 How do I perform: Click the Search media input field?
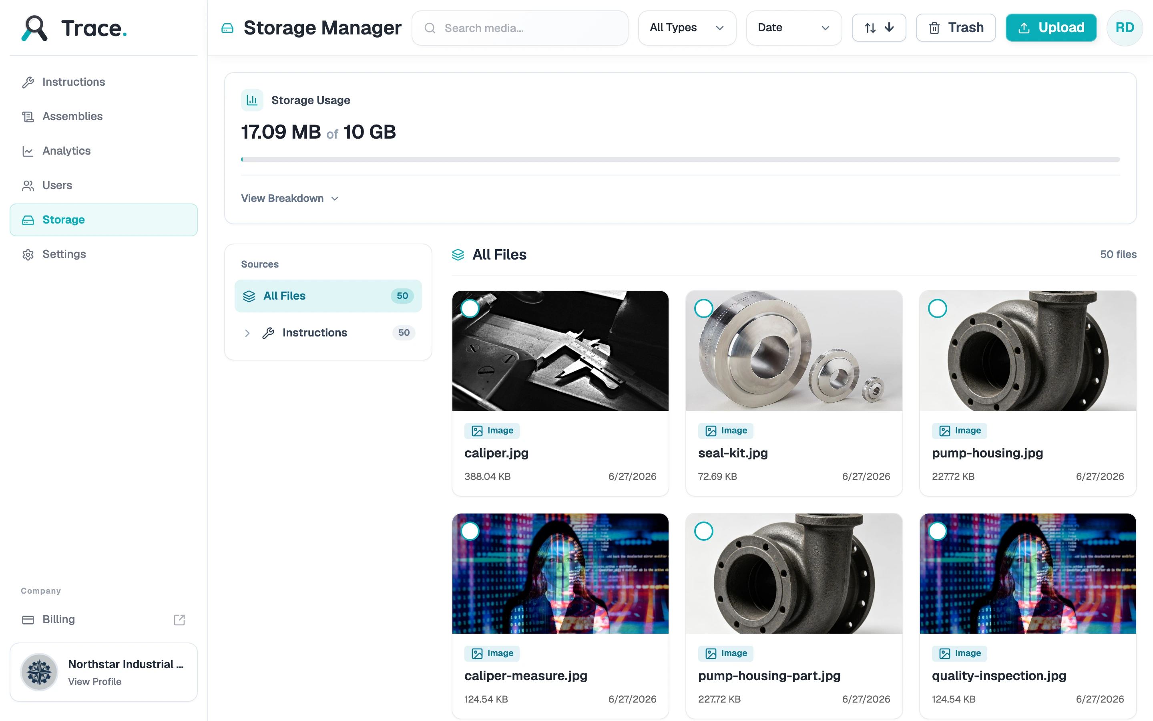coord(520,28)
